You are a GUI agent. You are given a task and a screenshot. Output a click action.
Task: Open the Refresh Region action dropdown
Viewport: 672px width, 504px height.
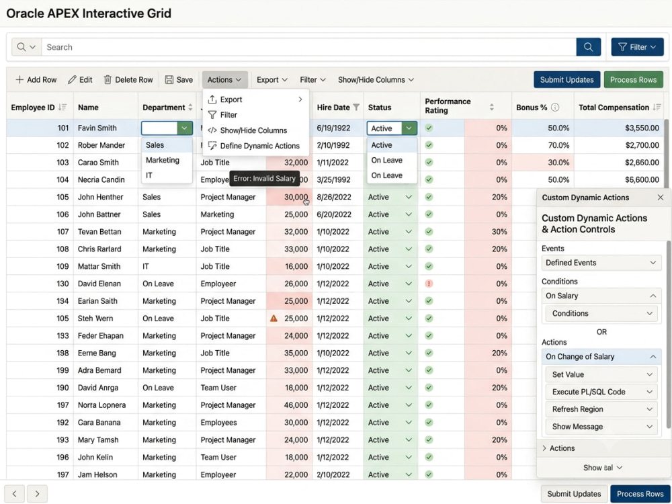pyautogui.click(x=601, y=409)
